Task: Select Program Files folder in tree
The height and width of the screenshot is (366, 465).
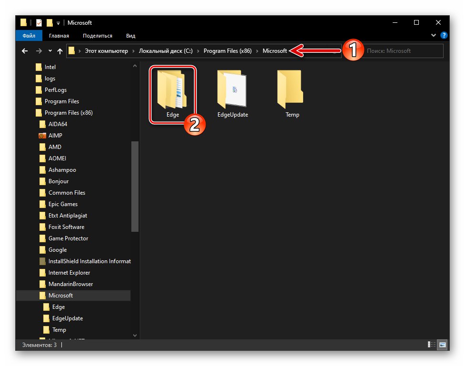Action: tap(57, 101)
